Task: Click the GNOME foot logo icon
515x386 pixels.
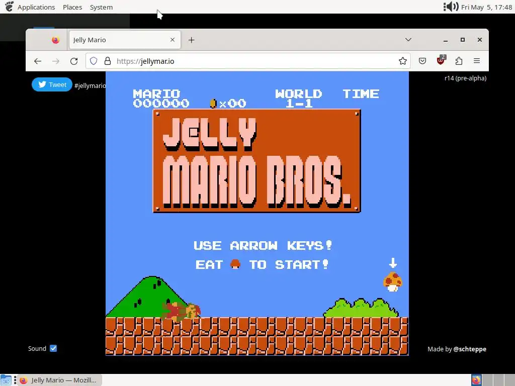Action: pos(9,6)
